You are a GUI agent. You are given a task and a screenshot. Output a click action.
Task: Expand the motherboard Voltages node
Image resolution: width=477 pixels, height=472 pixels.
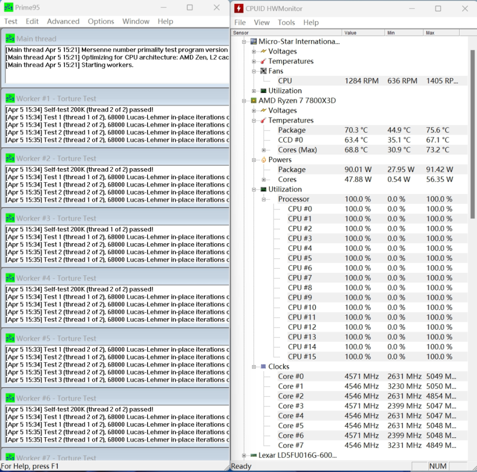tap(254, 52)
